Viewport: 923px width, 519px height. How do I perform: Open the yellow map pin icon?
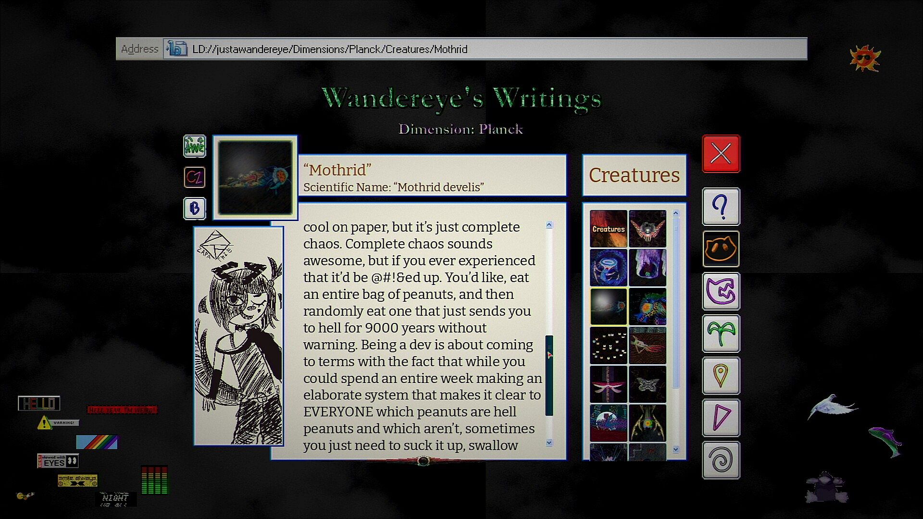click(x=721, y=375)
